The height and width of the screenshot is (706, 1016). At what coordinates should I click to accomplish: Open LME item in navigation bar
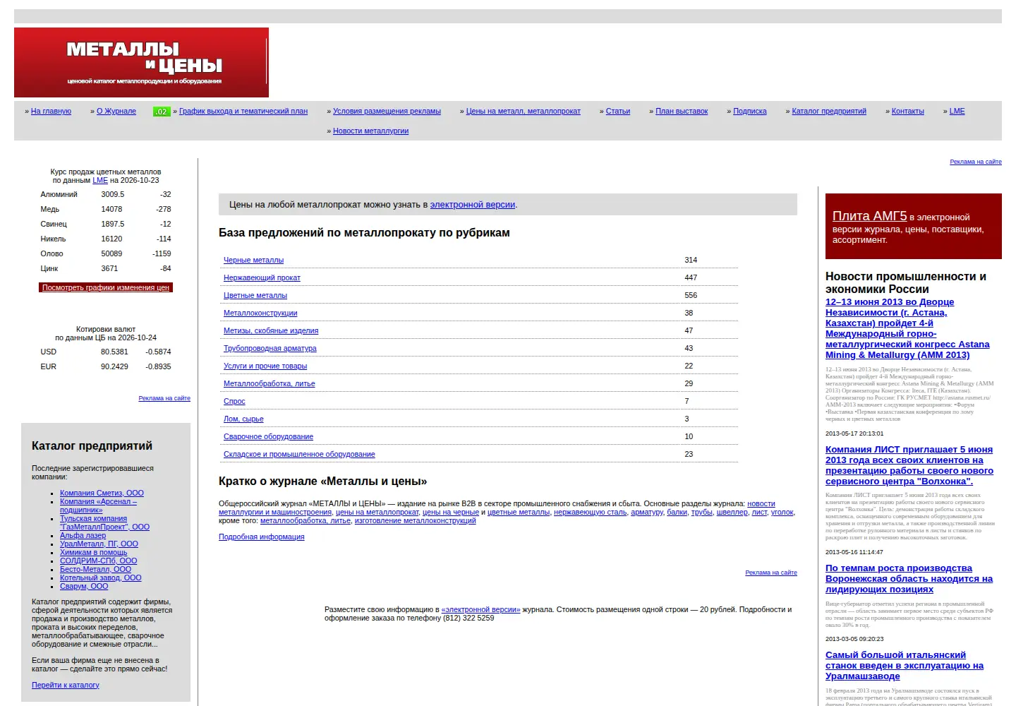click(957, 112)
